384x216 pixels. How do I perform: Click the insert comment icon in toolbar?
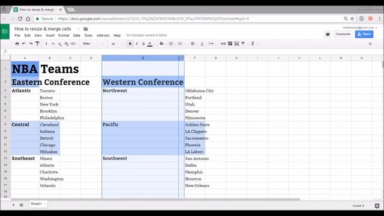[x=230, y=44]
